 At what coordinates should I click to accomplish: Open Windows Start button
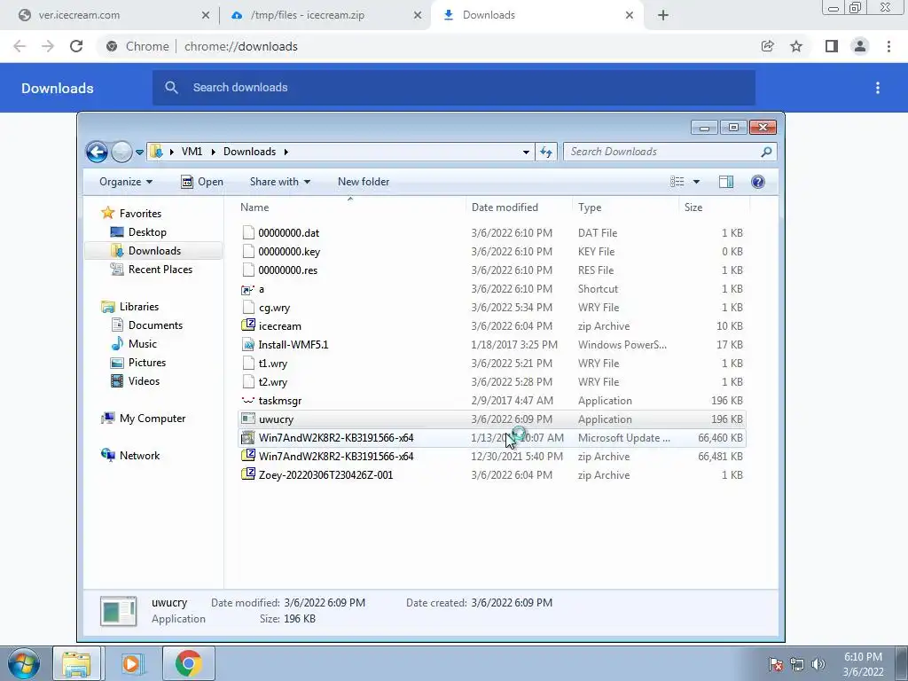(24, 663)
